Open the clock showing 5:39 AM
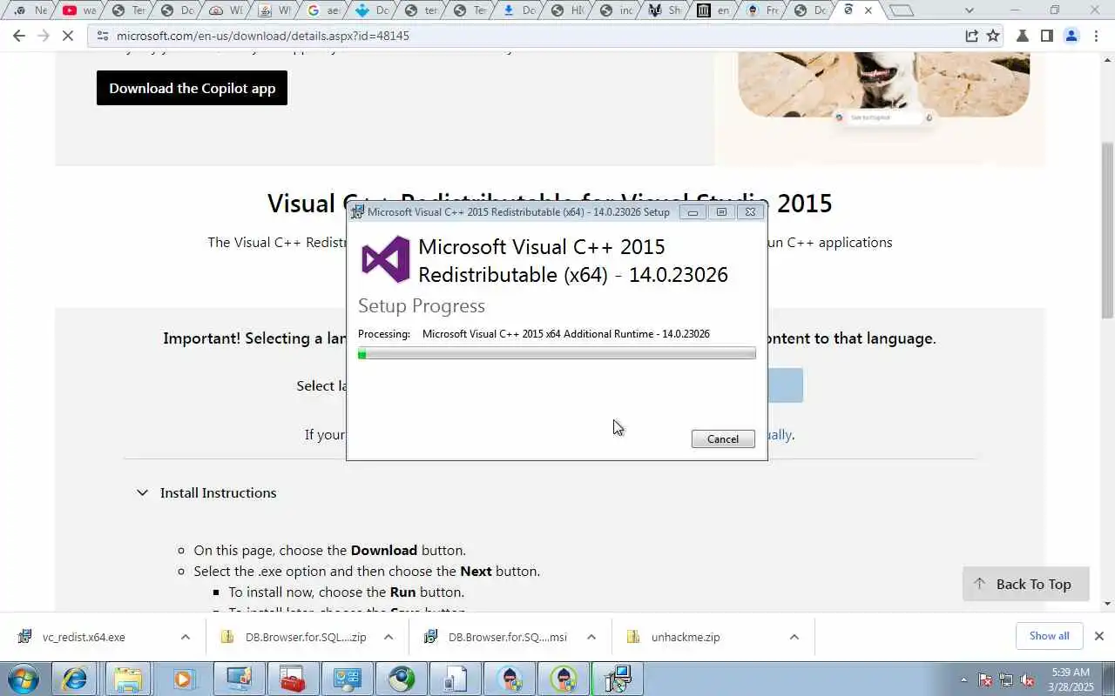Screen dimensions: 1115x696 (1071, 679)
